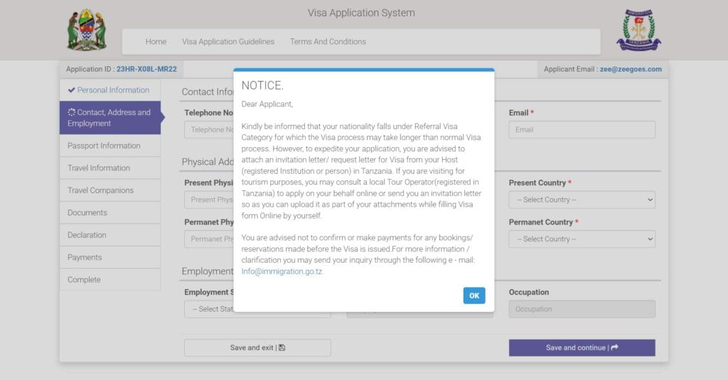This screenshot has width=728, height=380.
Task: Switch to Passport Information step
Action: pos(104,146)
